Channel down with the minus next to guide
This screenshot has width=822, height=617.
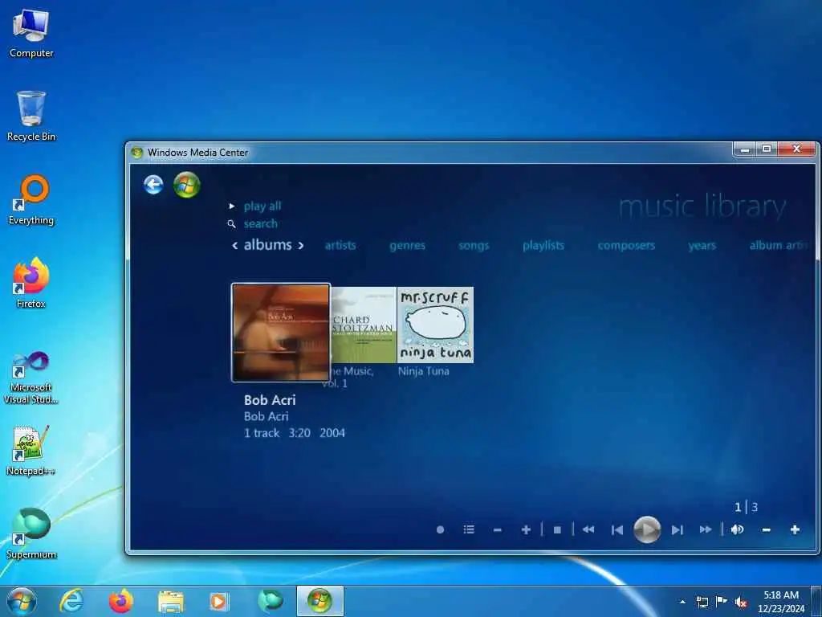498,530
